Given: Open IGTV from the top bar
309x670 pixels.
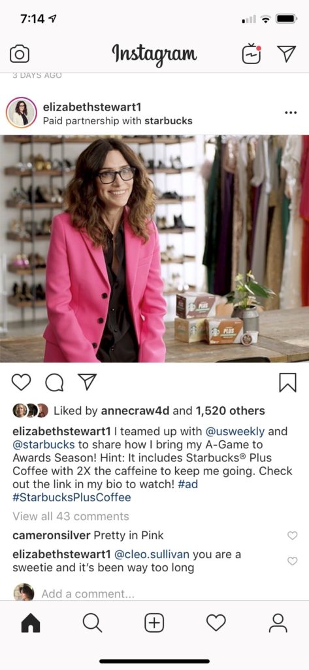Looking at the screenshot, I should 252,54.
